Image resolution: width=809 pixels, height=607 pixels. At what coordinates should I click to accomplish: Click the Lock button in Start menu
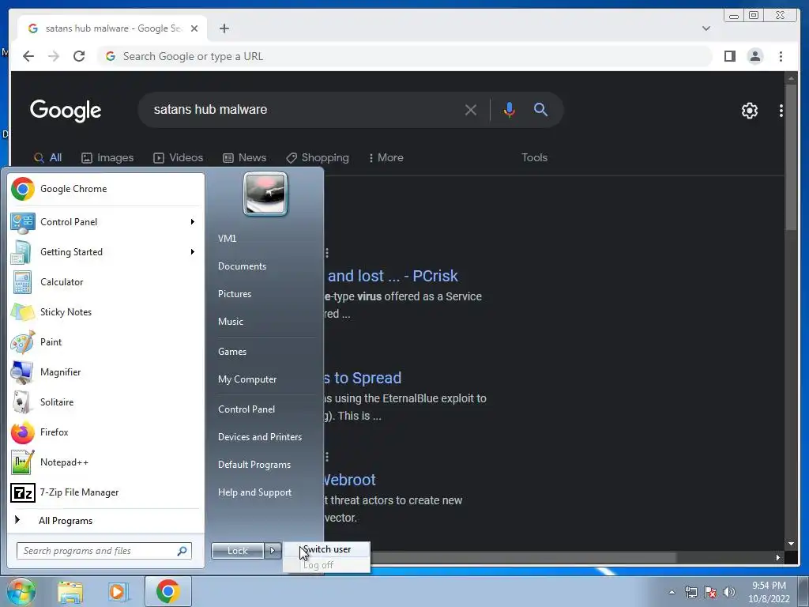click(237, 551)
